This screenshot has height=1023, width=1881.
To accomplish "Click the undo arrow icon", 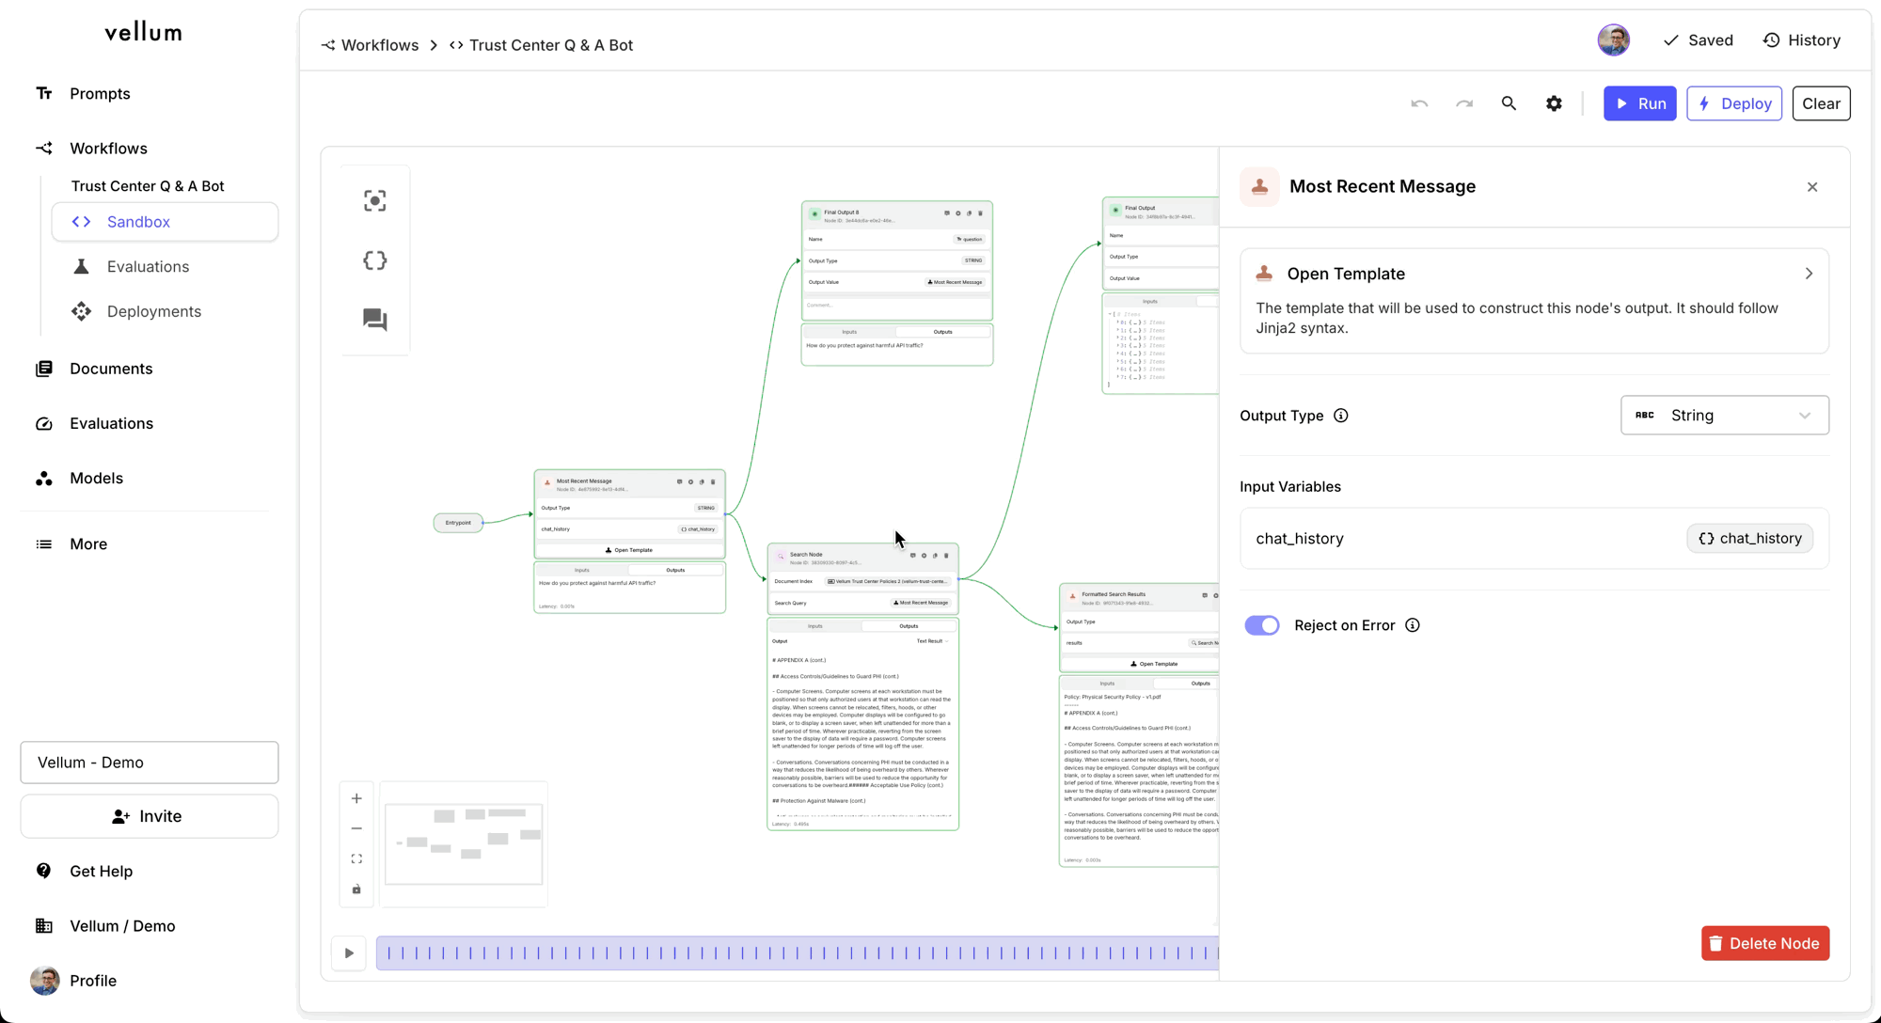I will (x=1419, y=103).
